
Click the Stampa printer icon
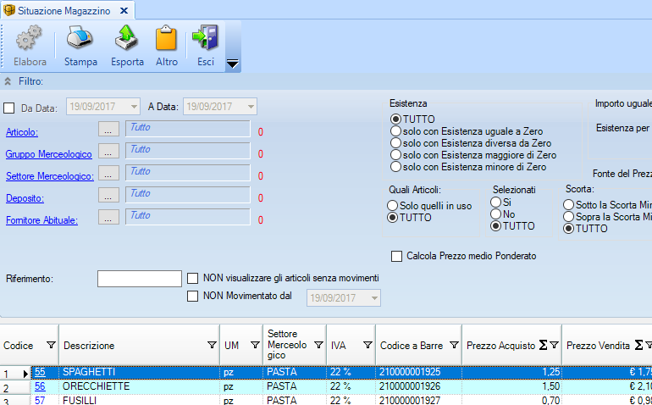(80, 40)
